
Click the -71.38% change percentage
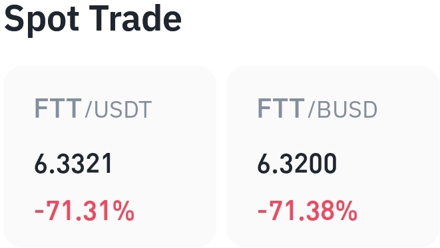tap(308, 211)
